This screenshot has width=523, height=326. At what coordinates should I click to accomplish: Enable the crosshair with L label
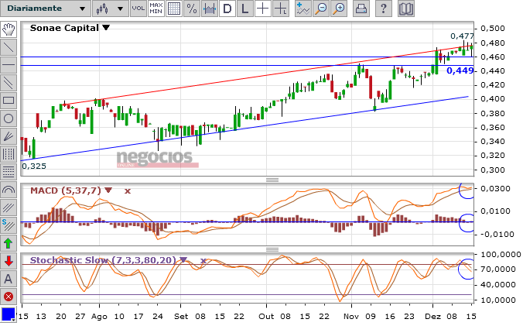click(281, 9)
